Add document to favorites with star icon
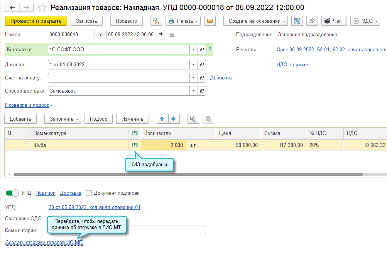 (42, 8)
